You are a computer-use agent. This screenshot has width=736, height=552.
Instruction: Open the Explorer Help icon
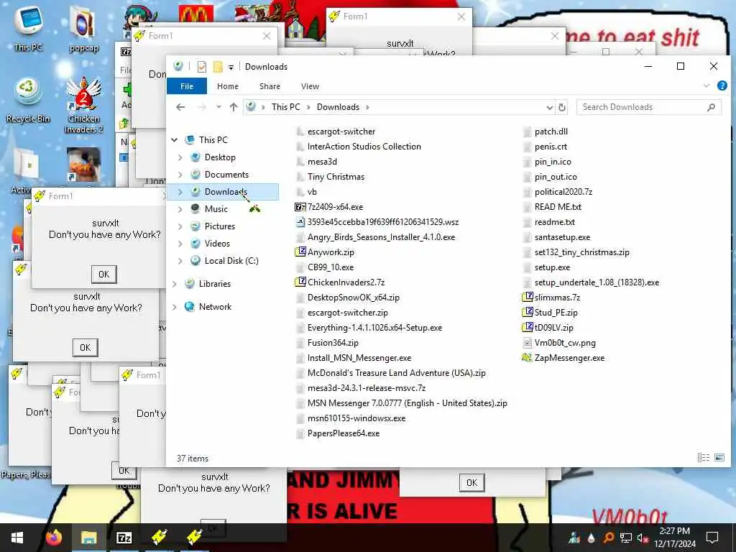[x=722, y=86]
